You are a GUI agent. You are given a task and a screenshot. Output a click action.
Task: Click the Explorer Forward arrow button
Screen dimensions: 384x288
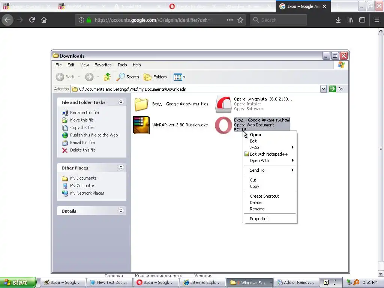point(89,77)
